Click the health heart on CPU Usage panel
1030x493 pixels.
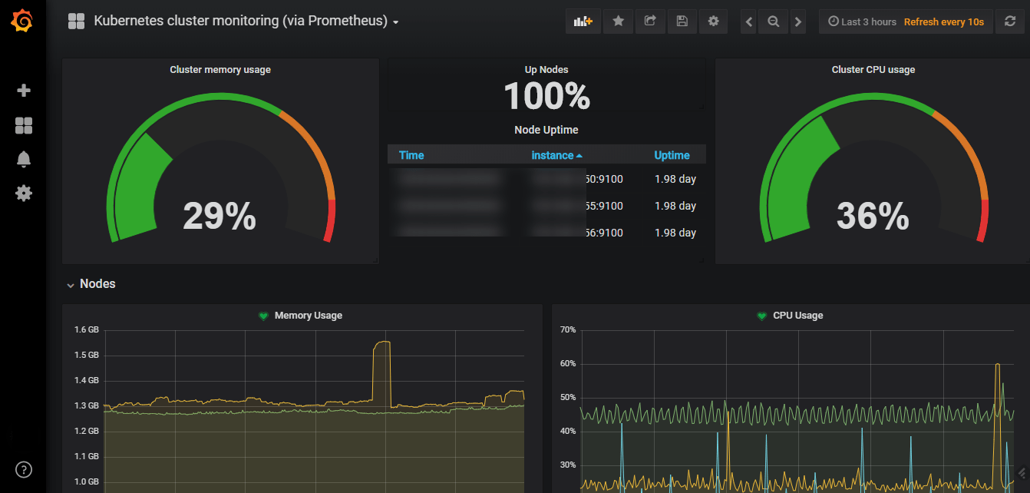[760, 315]
